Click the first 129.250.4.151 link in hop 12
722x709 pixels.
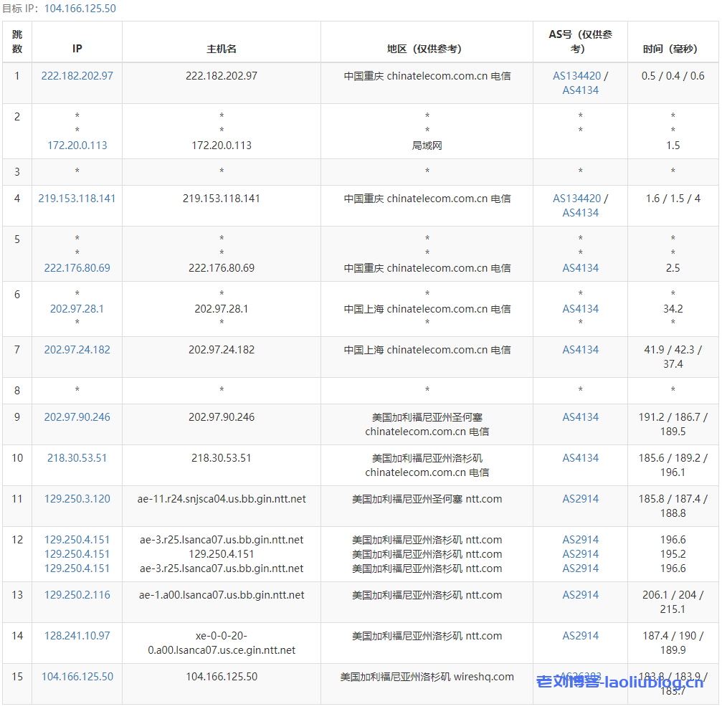77,539
